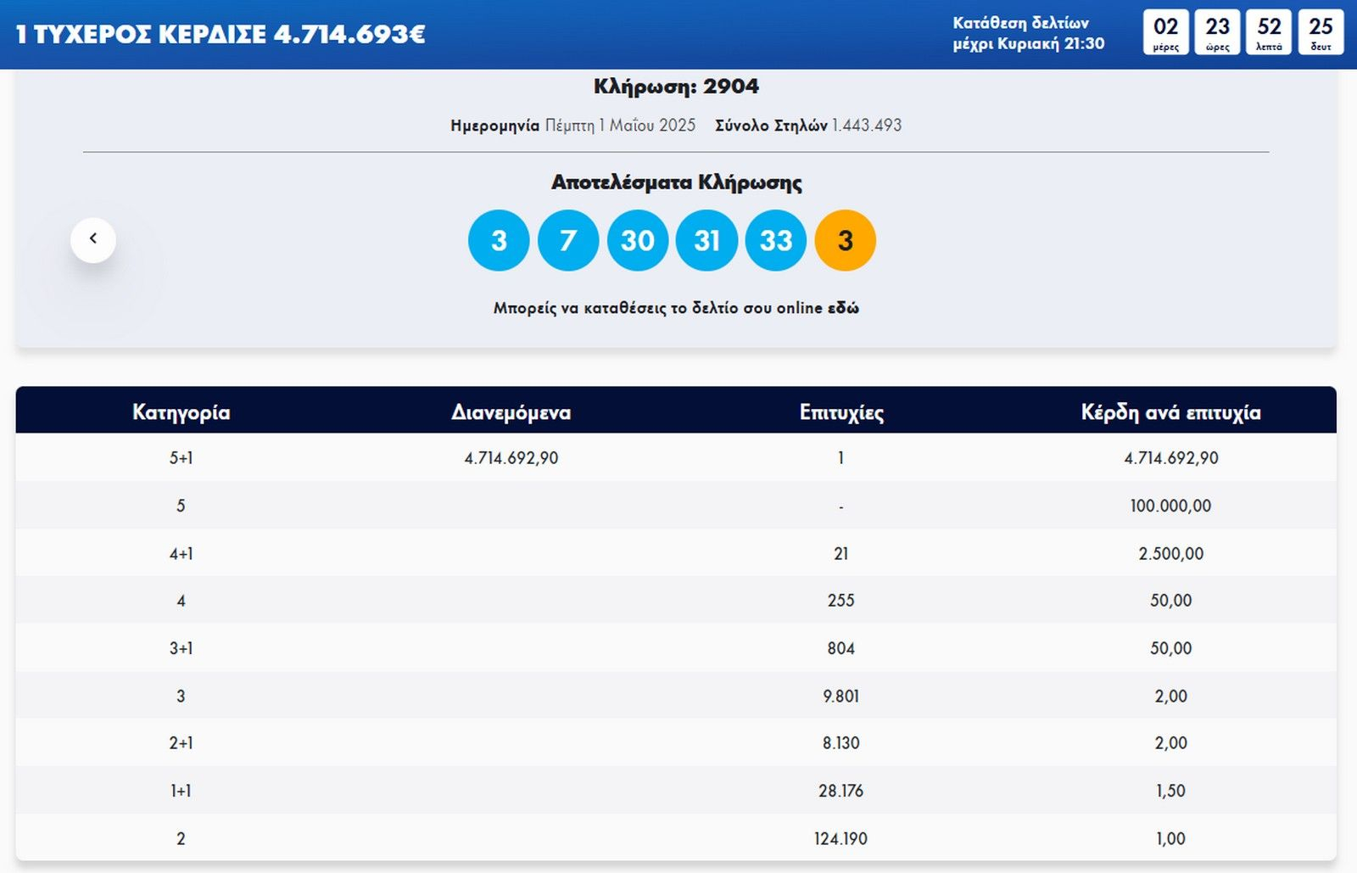Select the blue ball showing 31

[x=706, y=241]
